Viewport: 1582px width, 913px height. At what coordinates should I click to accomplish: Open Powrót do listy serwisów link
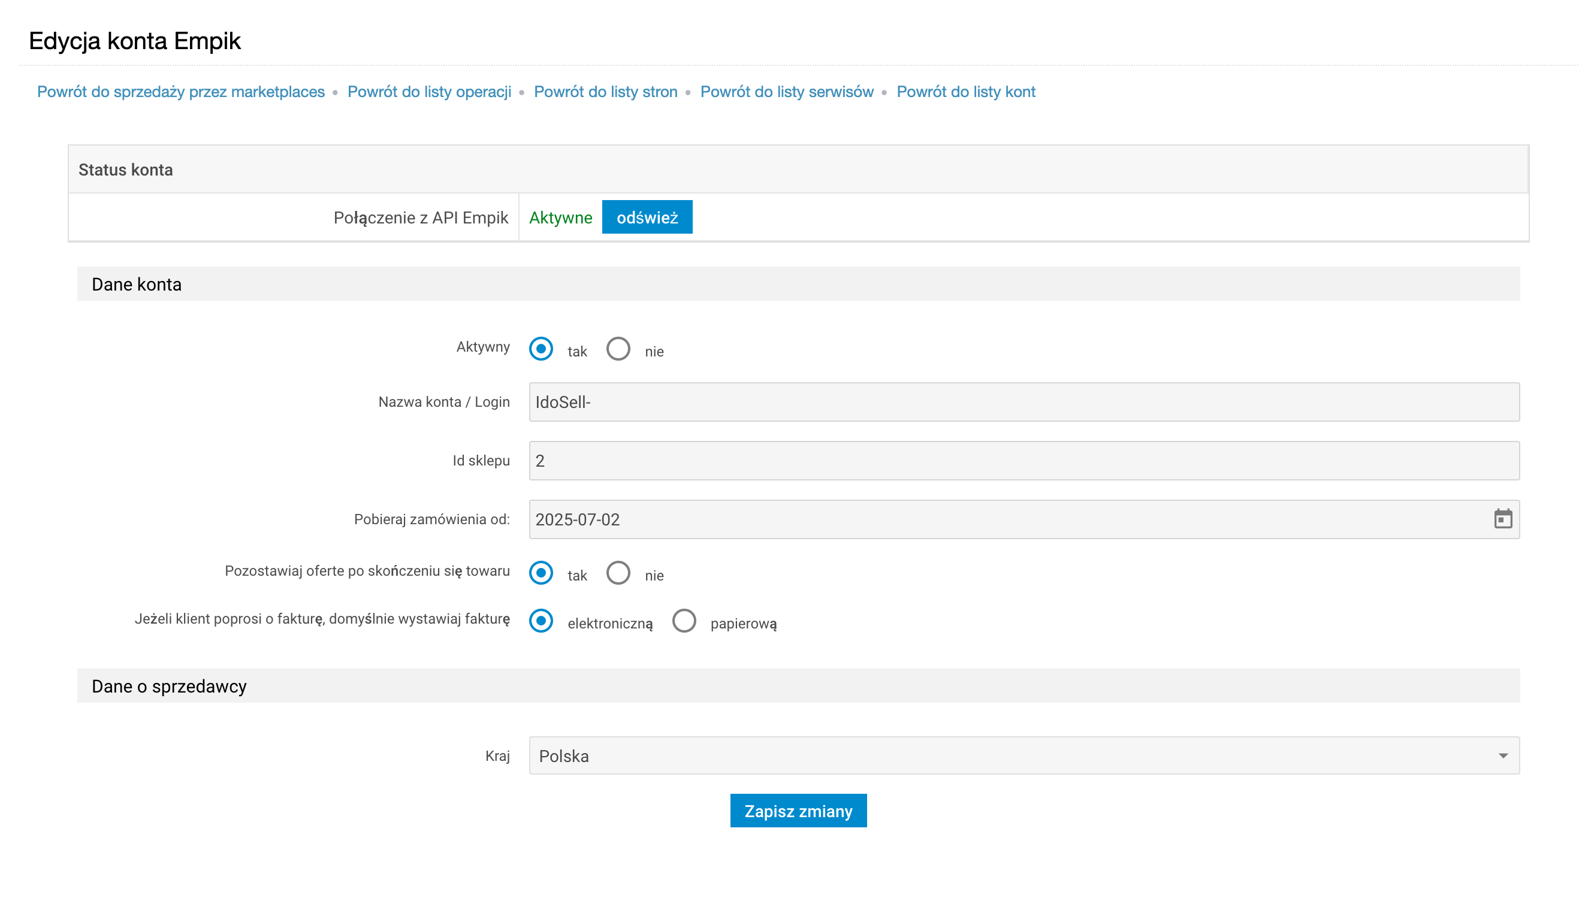tap(786, 92)
